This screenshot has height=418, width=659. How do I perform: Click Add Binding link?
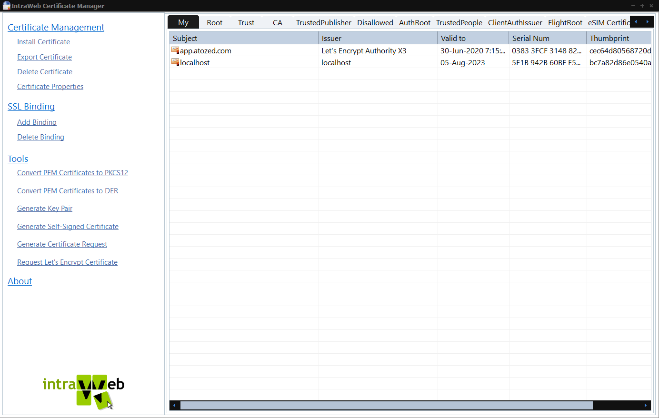[37, 122]
